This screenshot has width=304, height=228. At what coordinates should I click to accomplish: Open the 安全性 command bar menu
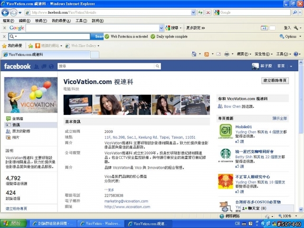point(264,54)
